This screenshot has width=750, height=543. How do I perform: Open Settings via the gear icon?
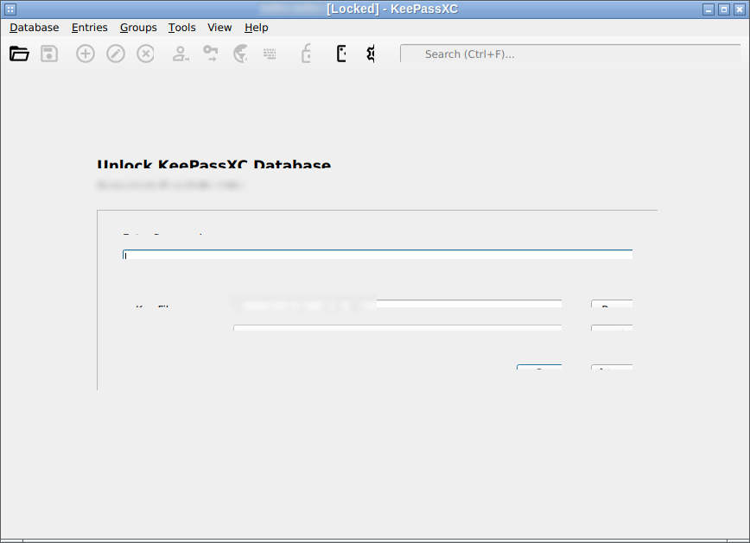(371, 54)
